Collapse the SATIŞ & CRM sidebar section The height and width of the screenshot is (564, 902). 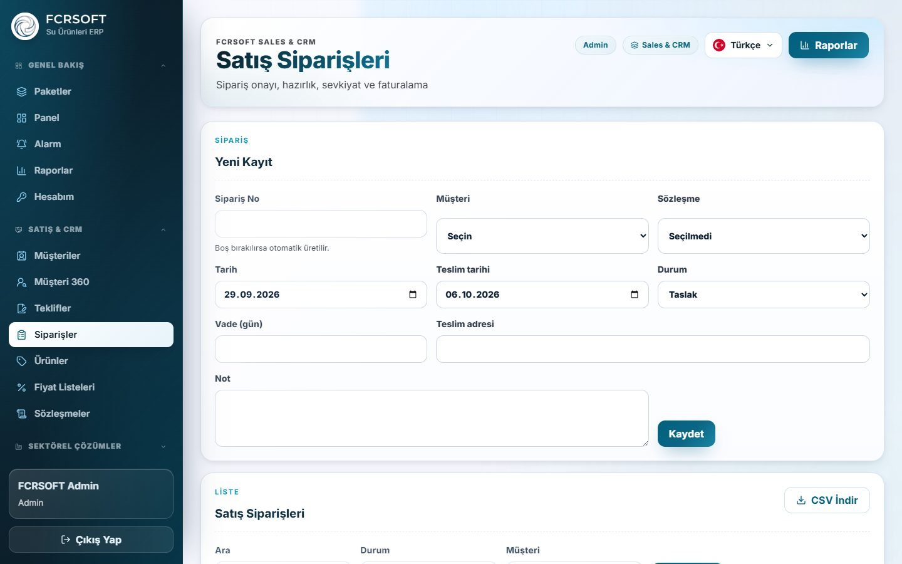coord(91,229)
